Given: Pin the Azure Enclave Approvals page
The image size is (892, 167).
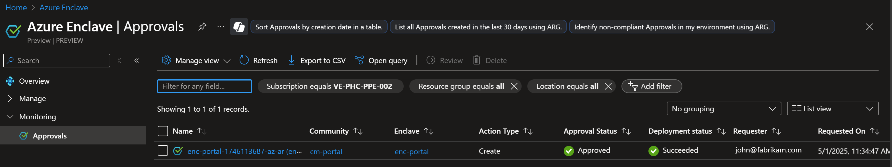Looking at the screenshot, I should click(202, 27).
